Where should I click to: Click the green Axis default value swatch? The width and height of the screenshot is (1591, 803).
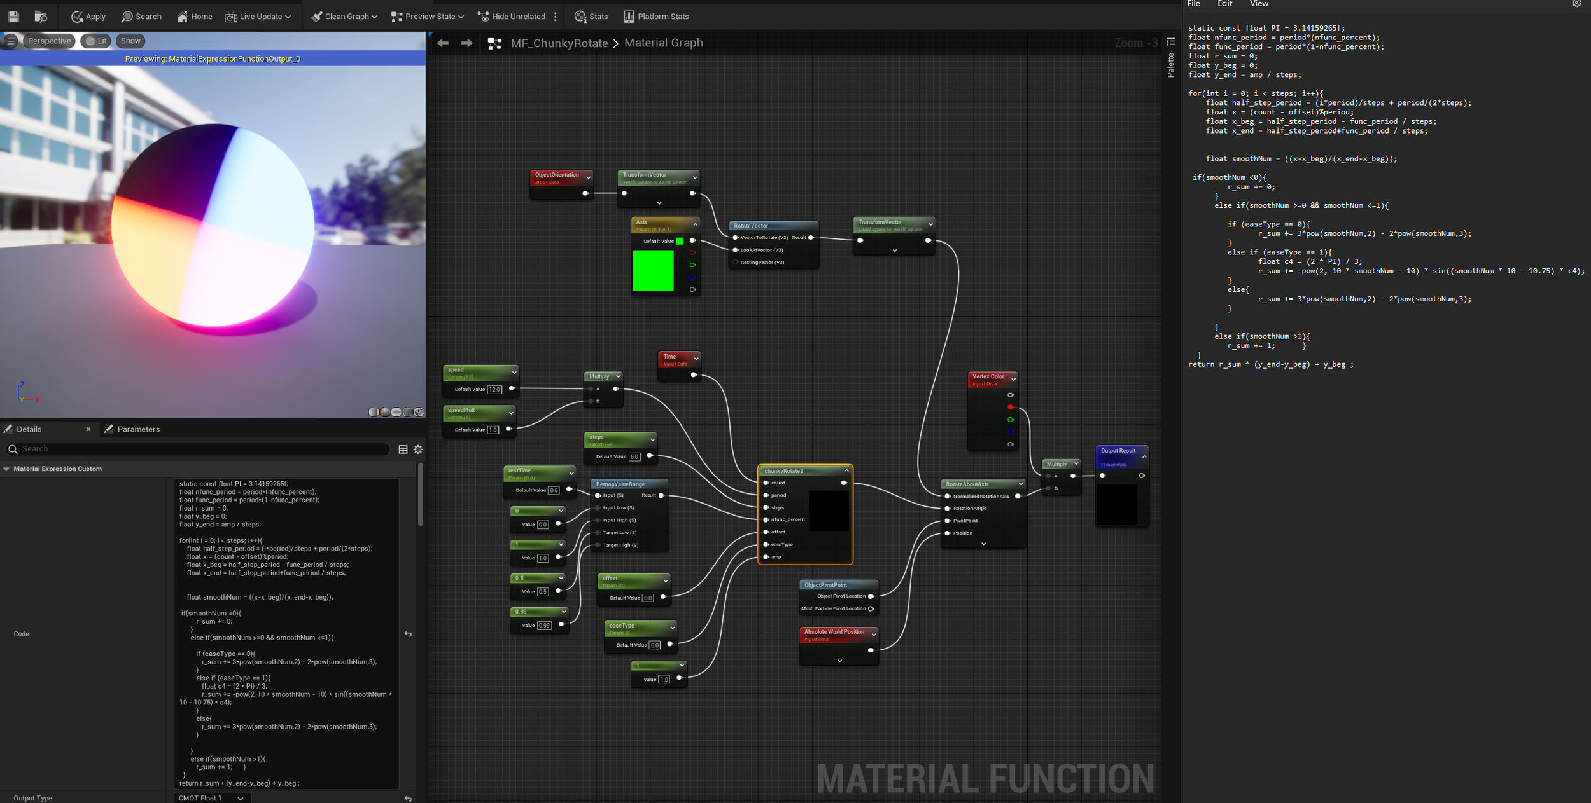pyautogui.click(x=680, y=241)
